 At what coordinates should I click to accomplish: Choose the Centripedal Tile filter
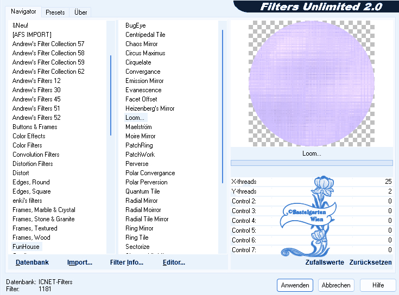pyautogui.click(x=145, y=35)
